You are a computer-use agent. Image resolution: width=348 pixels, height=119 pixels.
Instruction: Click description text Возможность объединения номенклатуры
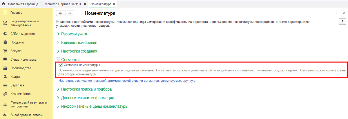click(202, 72)
